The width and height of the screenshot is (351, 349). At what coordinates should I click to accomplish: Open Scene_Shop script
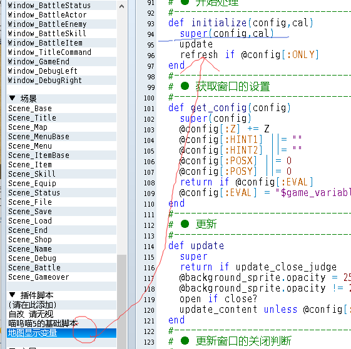pyautogui.click(x=62, y=240)
